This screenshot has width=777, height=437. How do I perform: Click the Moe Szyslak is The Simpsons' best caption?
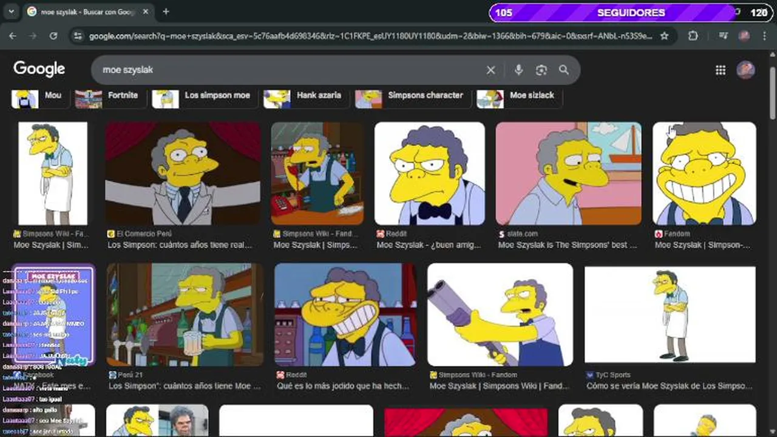pyautogui.click(x=568, y=245)
